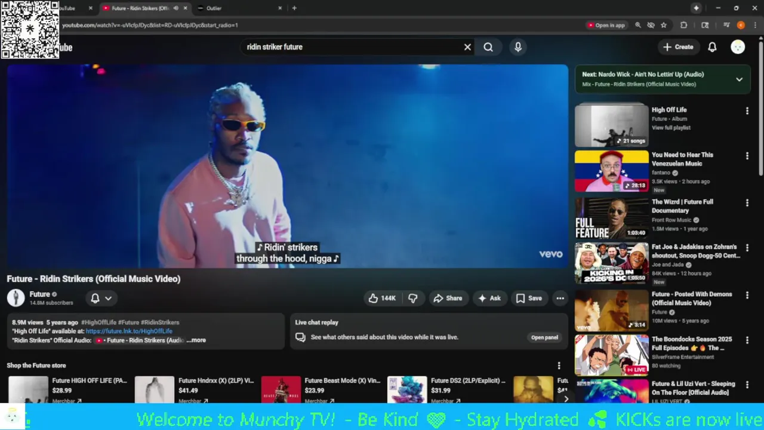The height and width of the screenshot is (430, 764).
Task: Click the video player to pause
Action: pos(287,166)
